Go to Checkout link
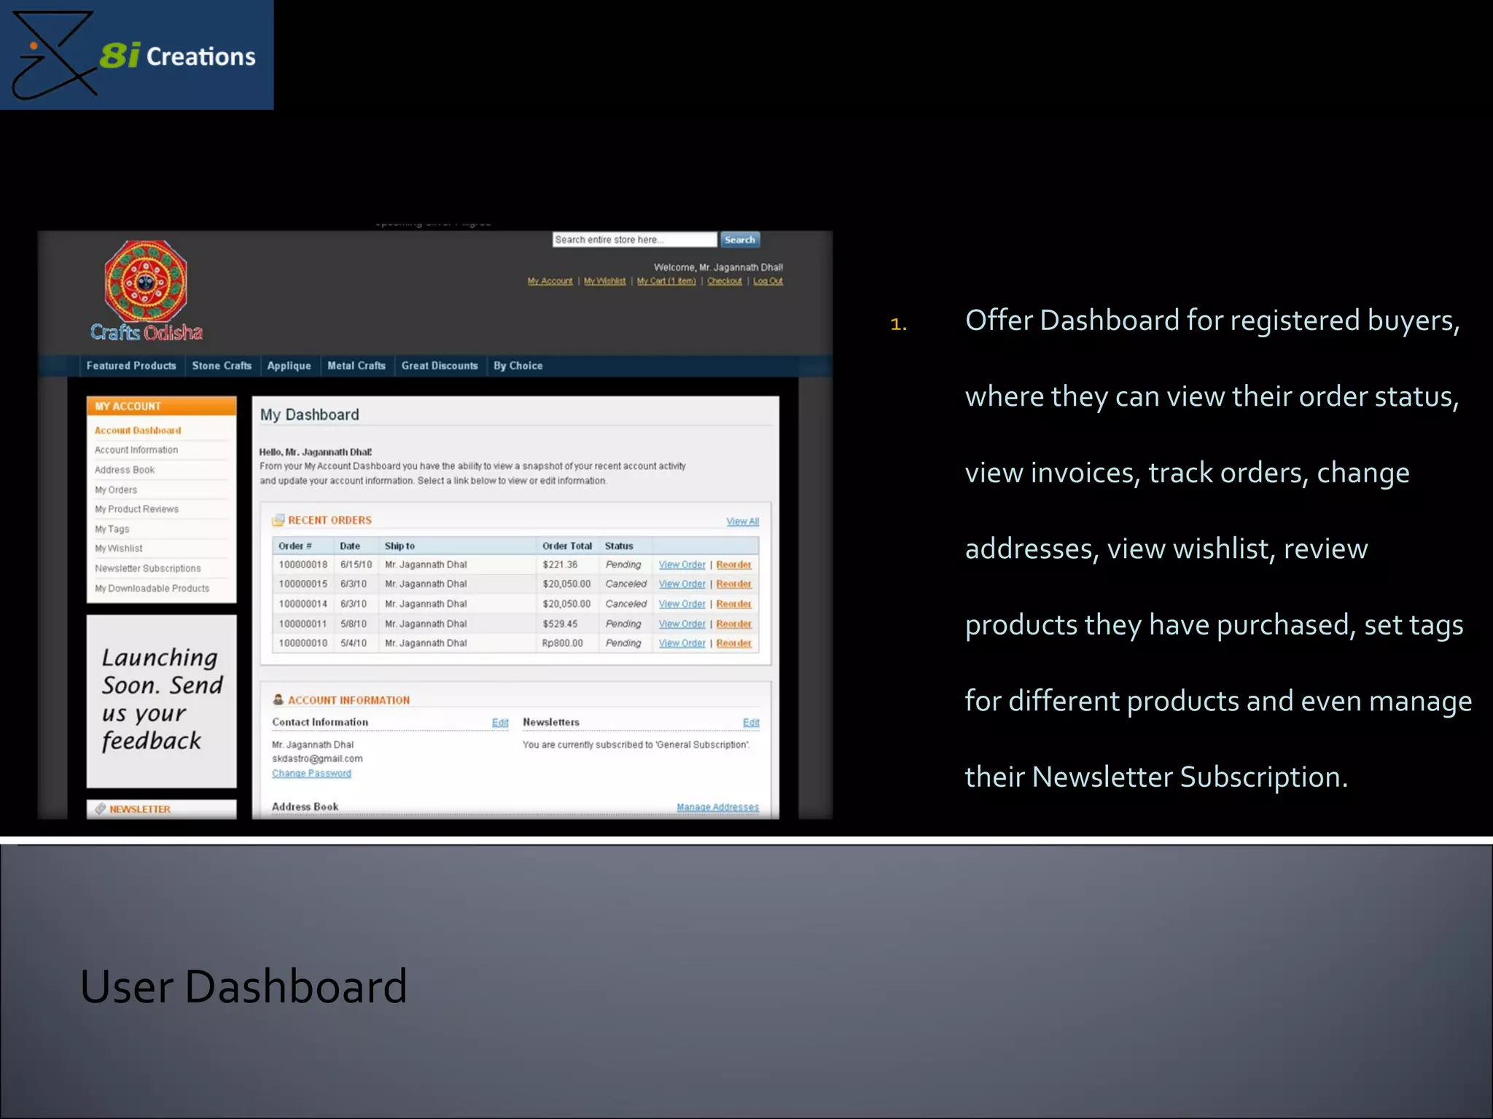 click(x=724, y=281)
